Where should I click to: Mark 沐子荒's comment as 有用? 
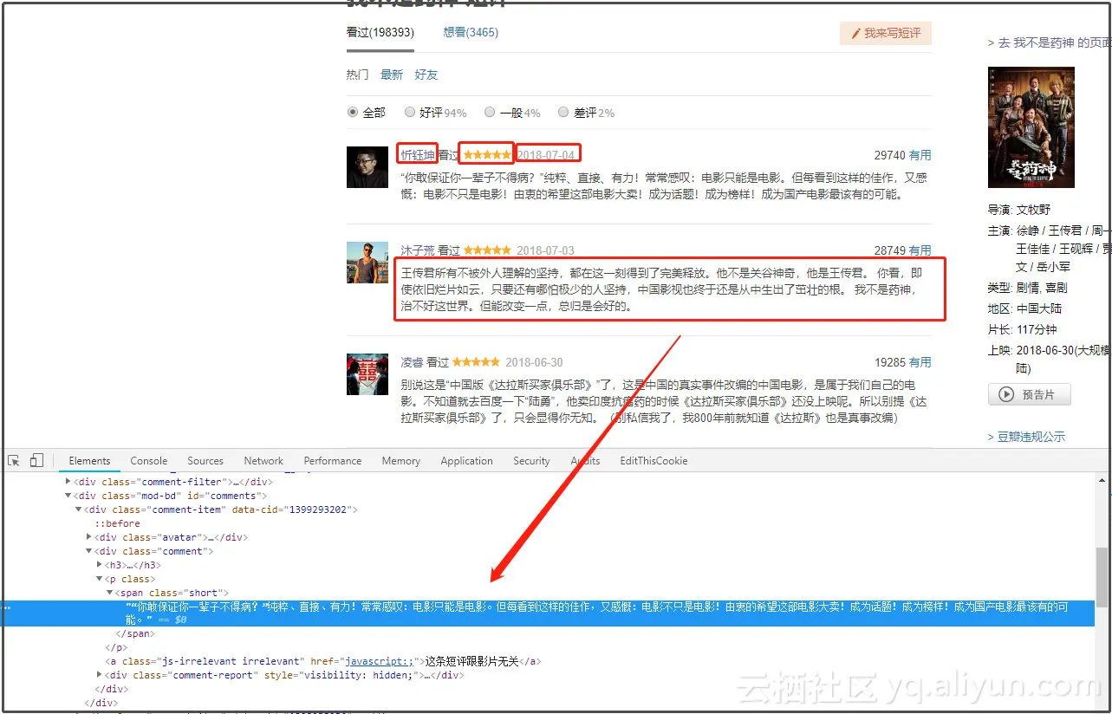(920, 250)
